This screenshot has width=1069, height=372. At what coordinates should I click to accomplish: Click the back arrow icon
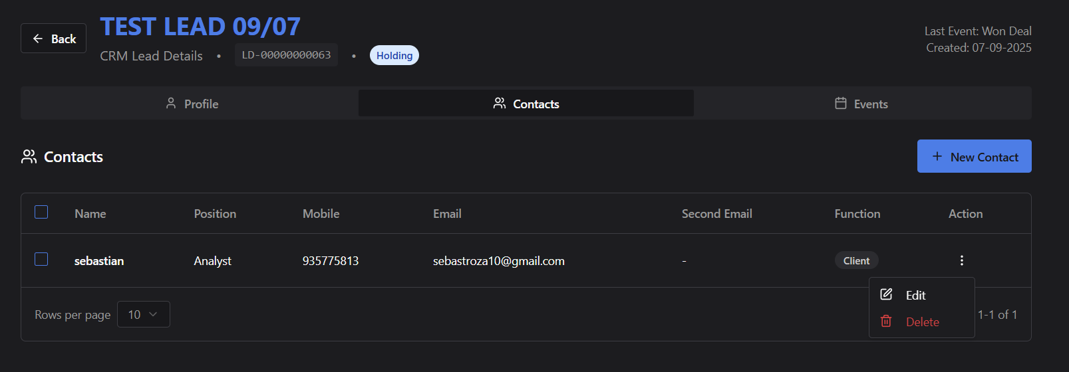pyautogui.click(x=38, y=39)
